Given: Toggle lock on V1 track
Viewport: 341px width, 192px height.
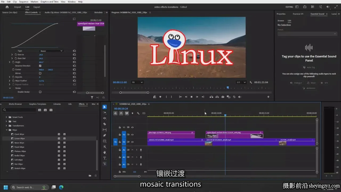Looking at the screenshot, I should click(120, 142).
